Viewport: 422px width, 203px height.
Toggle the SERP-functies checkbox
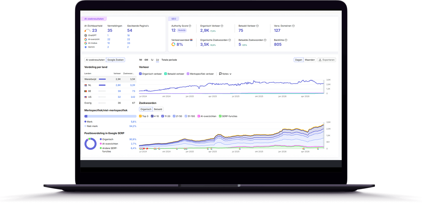click(x=220, y=116)
